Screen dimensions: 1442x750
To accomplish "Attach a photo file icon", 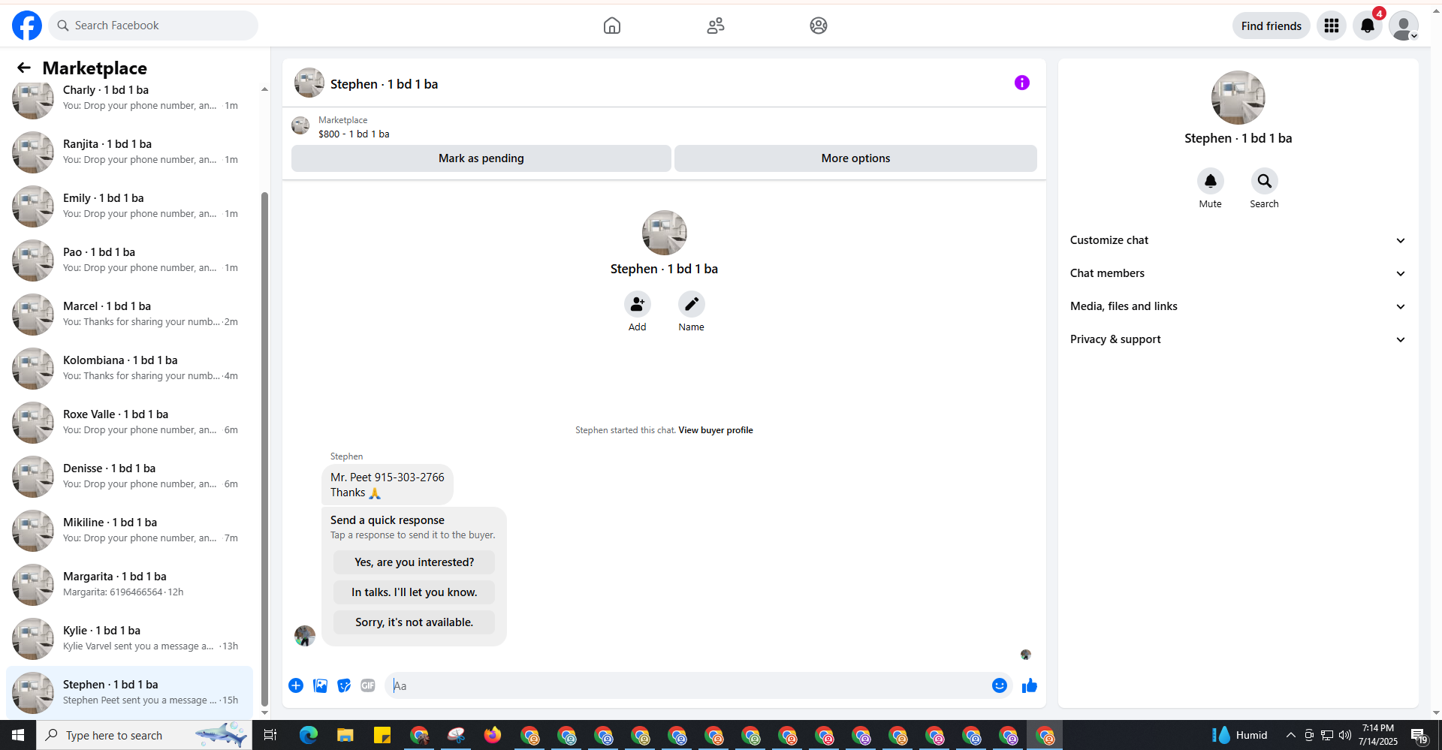I will pos(320,685).
